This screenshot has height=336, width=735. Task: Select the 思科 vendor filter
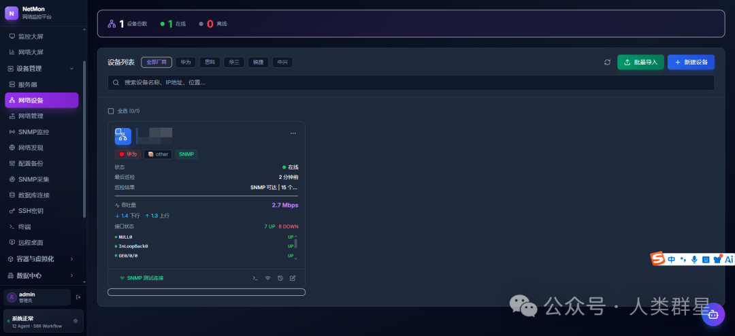(210, 63)
